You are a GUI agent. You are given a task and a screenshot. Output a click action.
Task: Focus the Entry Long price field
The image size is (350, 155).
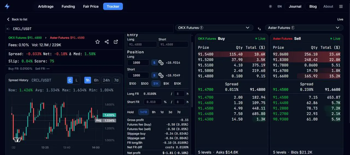pyautogui.click(x=142, y=44)
